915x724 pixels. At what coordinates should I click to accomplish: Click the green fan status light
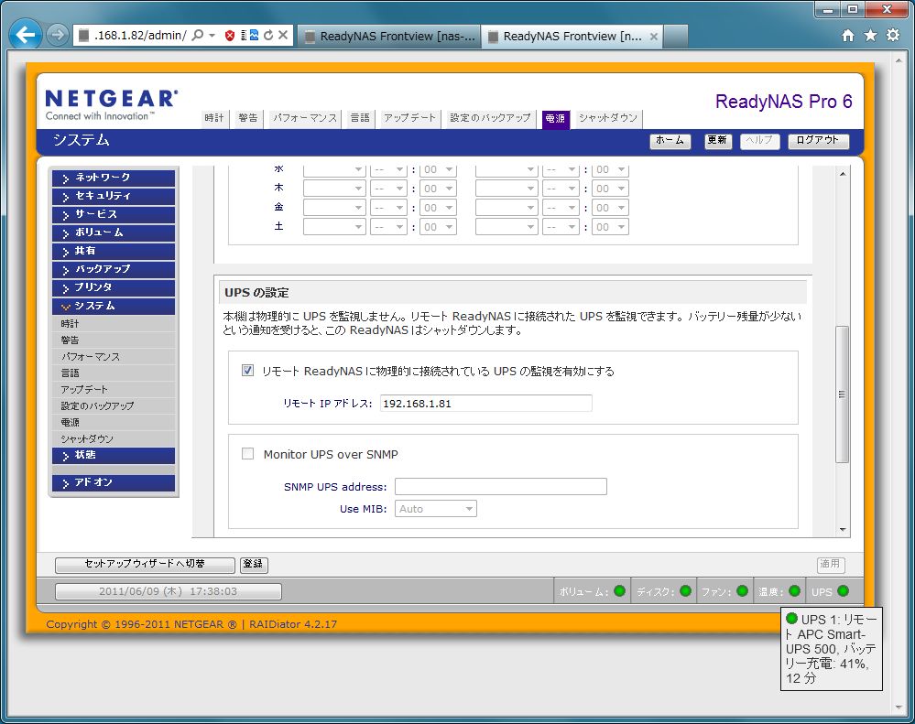[x=742, y=591]
